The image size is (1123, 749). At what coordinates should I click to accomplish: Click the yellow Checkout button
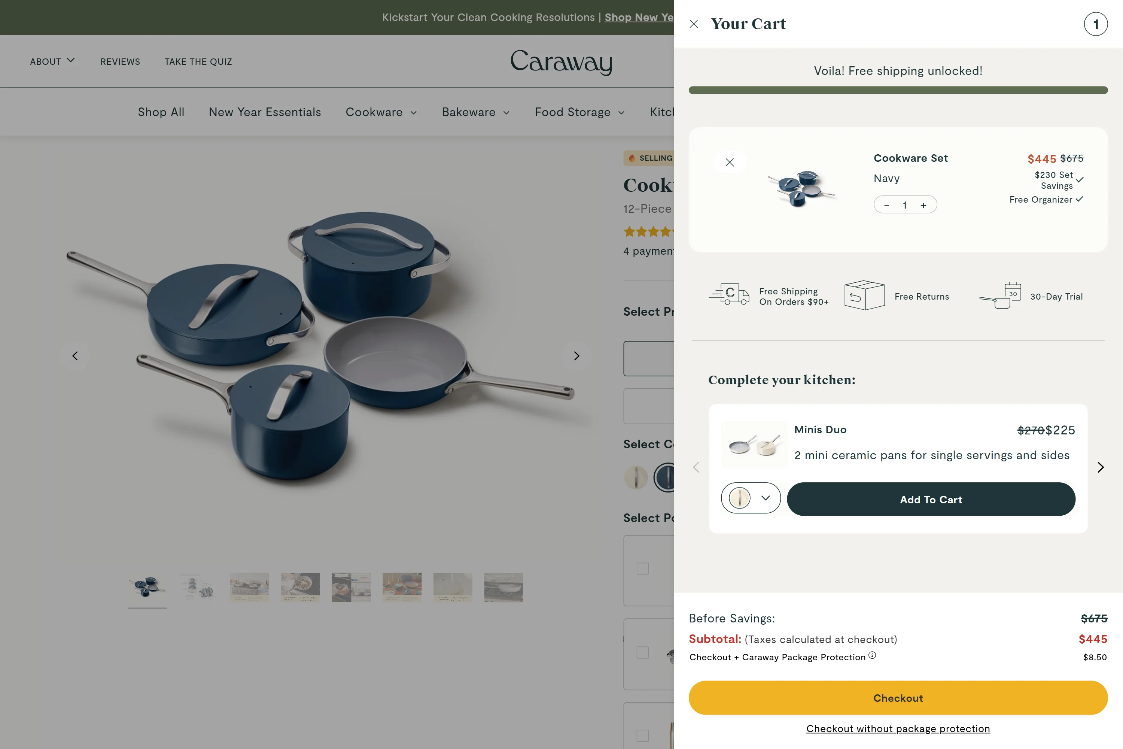coord(898,698)
